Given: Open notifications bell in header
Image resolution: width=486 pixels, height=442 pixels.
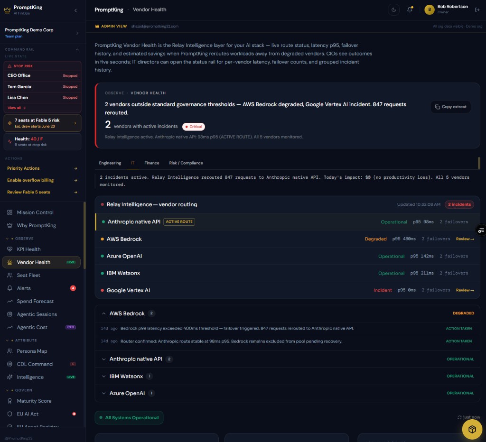Looking at the screenshot, I should tap(410, 9).
